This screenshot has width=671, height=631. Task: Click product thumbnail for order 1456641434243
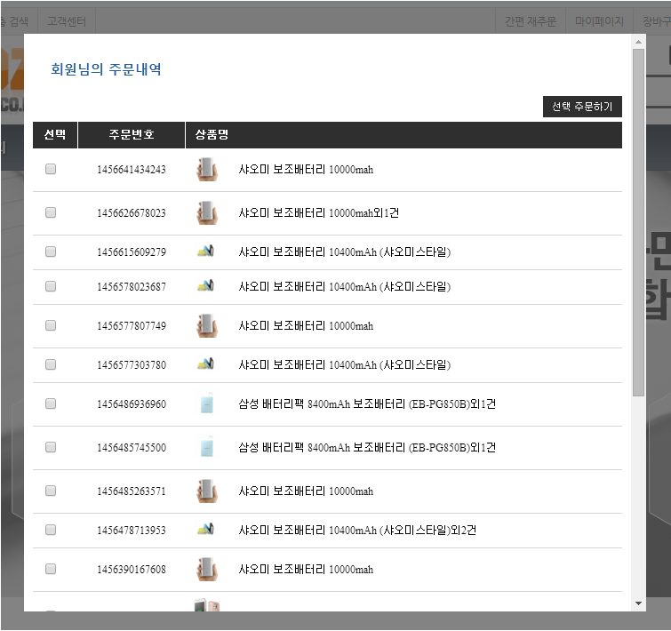coord(206,170)
